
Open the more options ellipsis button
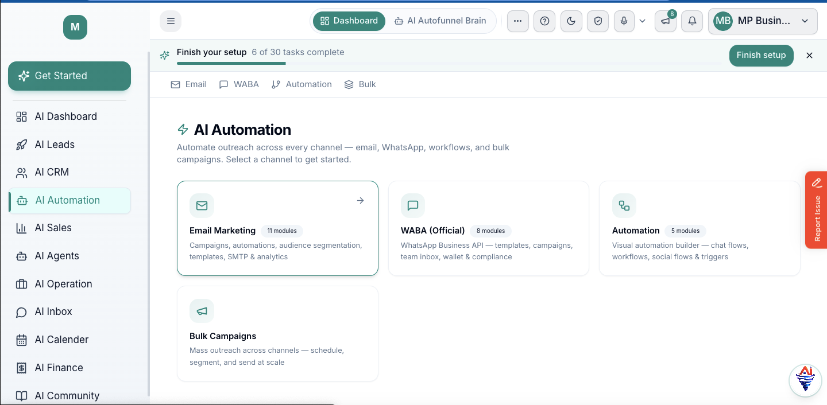(517, 21)
